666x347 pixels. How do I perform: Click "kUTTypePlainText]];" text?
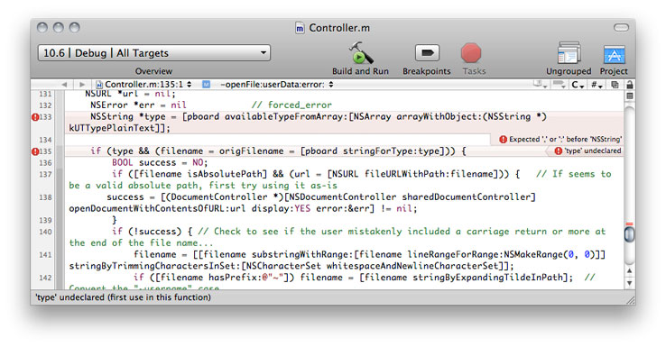(119, 128)
